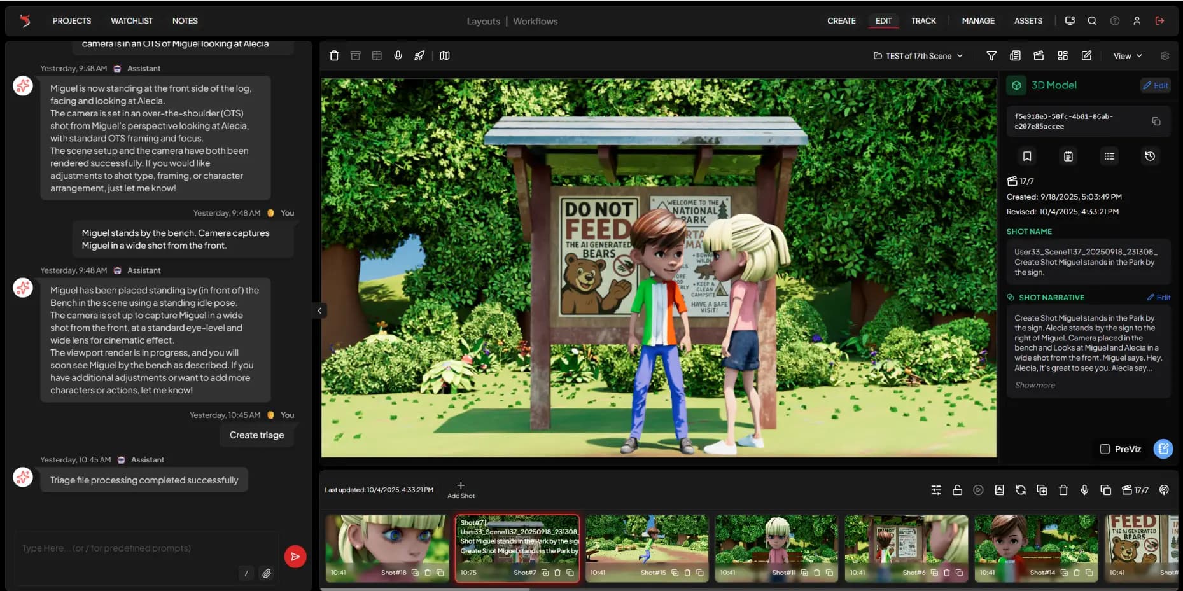Copy the 3D model ID to clipboard
This screenshot has height=591, width=1183.
[x=1156, y=122]
